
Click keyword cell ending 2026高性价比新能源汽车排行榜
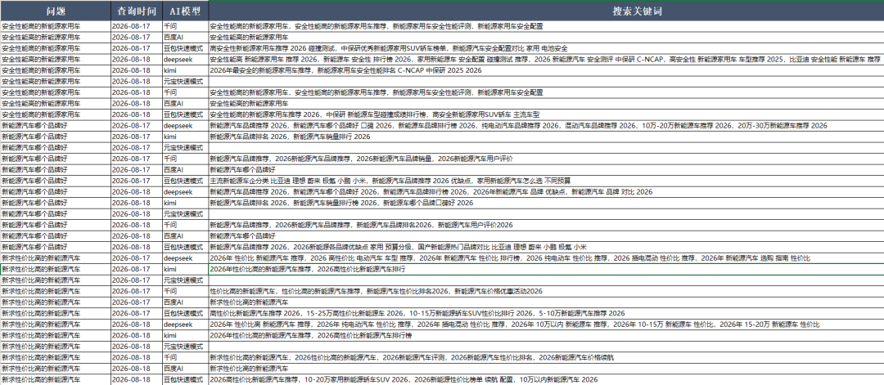click(x=546, y=335)
